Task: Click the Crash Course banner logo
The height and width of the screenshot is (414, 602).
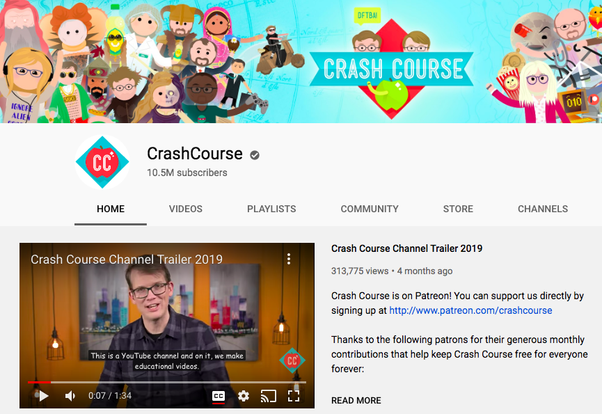Action: [392, 69]
